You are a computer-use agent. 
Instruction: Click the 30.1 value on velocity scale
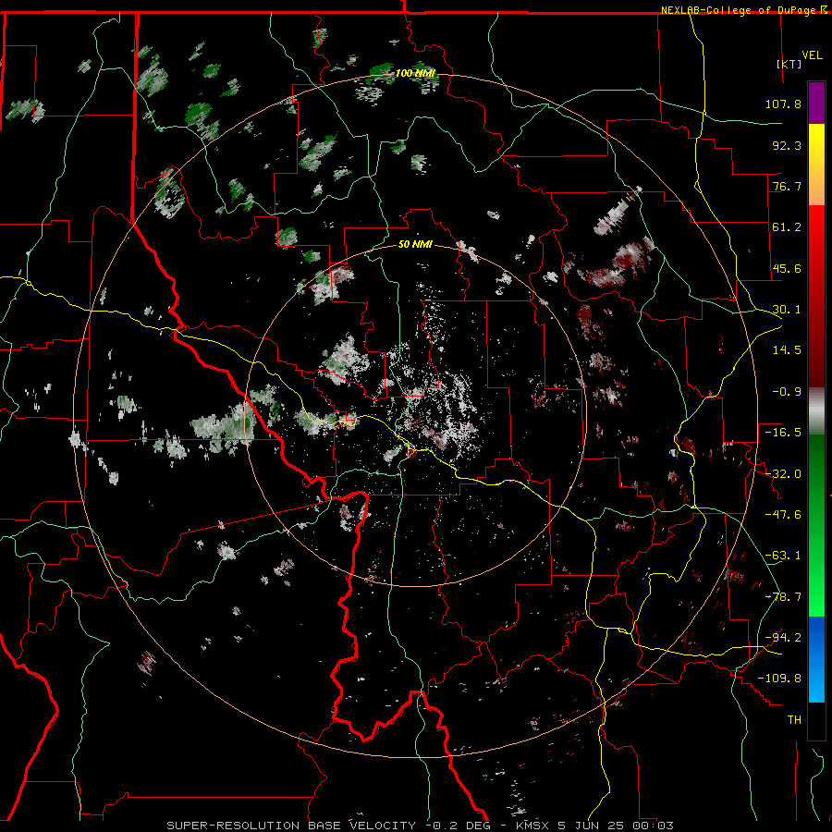point(787,310)
